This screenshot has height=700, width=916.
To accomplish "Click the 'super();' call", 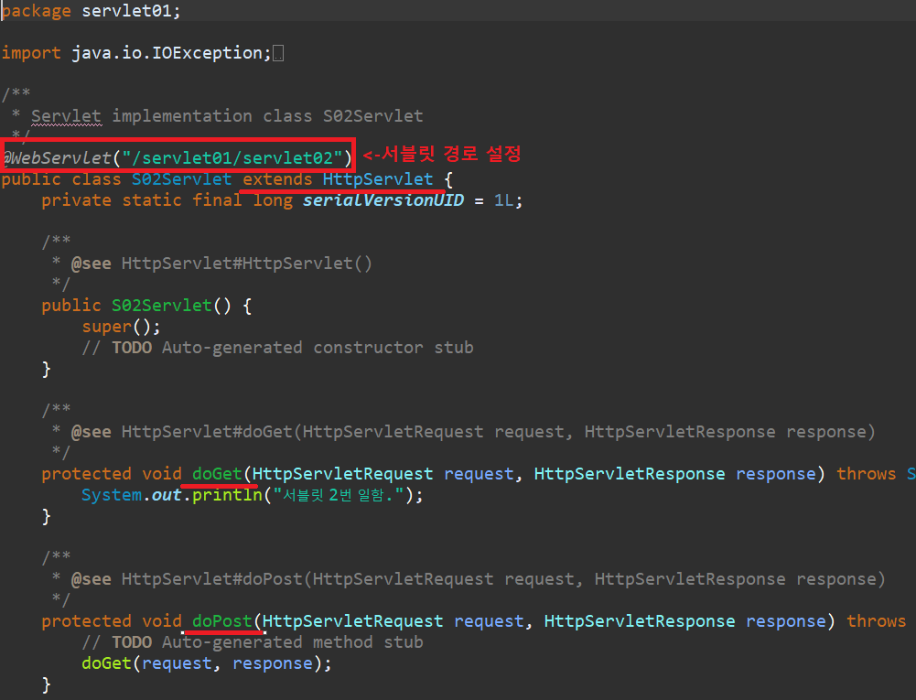I will pos(121,327).
